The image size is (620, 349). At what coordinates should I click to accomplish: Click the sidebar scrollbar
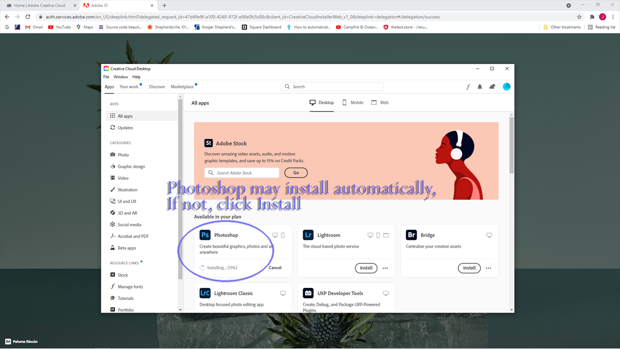[180, 189]
